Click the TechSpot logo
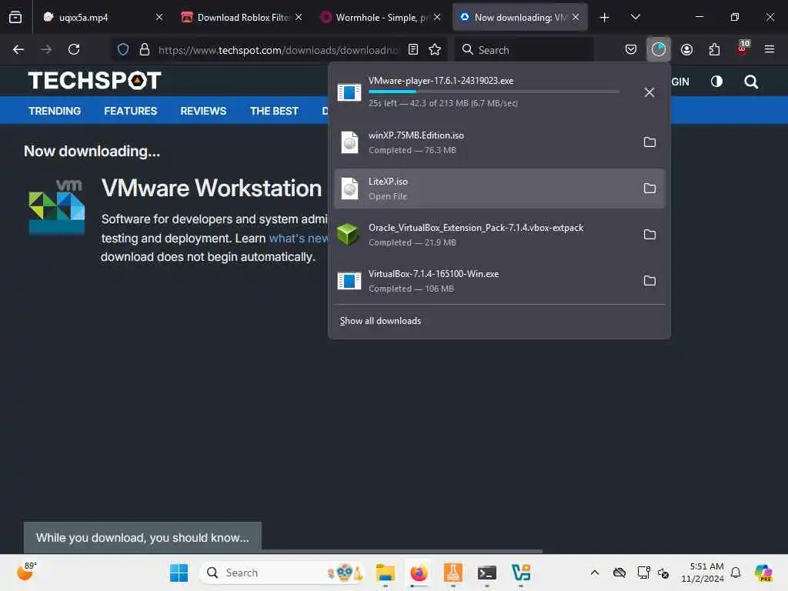 (x=95, y=80)
